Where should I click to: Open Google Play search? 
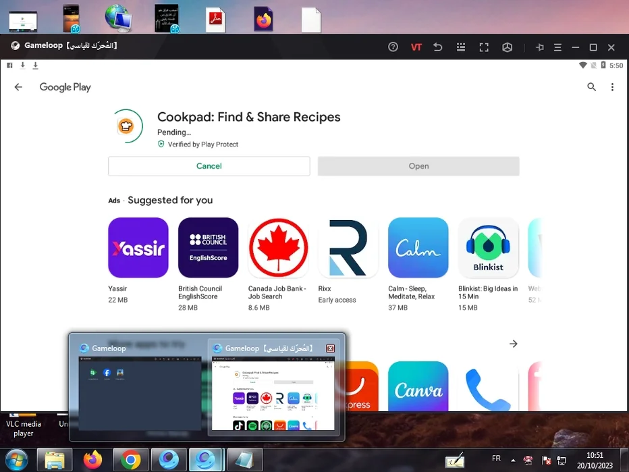pos(592,87)
